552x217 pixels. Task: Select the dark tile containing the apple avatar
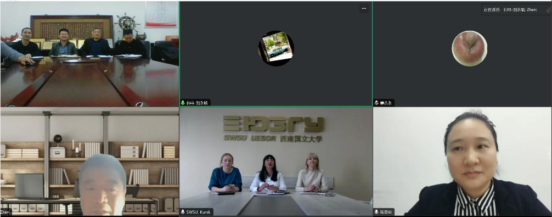pos(462,54)
